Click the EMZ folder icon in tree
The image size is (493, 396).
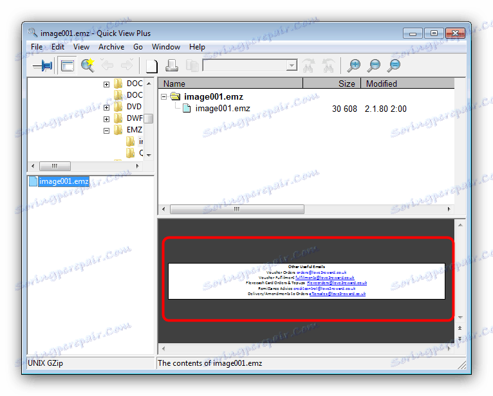(118, 130)
